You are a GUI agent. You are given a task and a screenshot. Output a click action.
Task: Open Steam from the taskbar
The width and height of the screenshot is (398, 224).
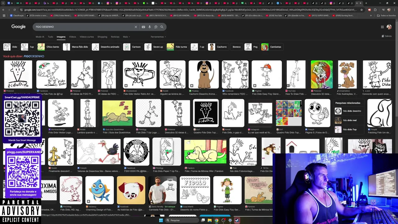pyautogui.click(x=237, y=220)
